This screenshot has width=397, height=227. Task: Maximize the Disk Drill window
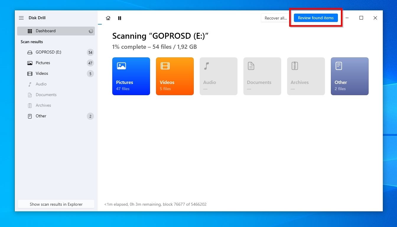point(361,18)
